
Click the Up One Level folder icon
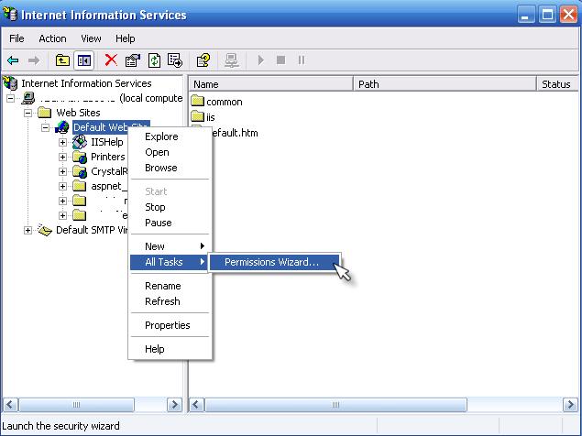click(62, 60)
